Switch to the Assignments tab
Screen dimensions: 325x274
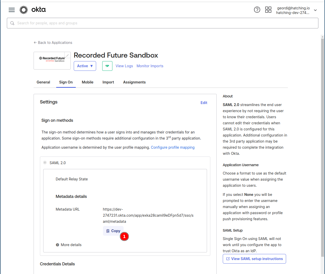point(134,82)
